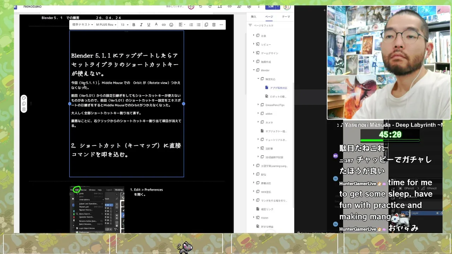Expand the 没記事 subpages
This screenshot has height=254, width=452.
click(x=258, y=148)
